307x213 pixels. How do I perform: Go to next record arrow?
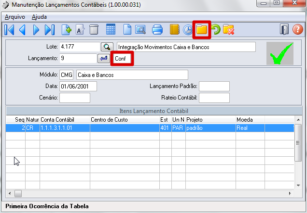(x=36, y=30)
